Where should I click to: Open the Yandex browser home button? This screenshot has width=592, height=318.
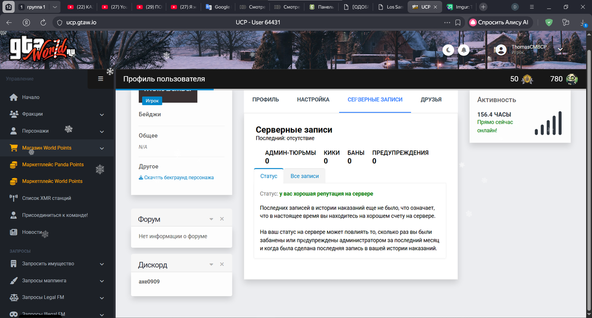click(26, 22)
